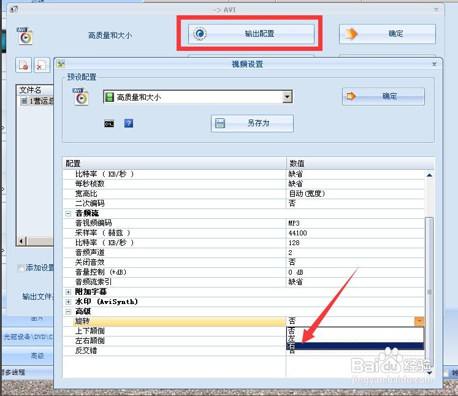458x396 pixels.
Task: Click the AVI format icon in preset section
Action: click(x=80, y=96)
